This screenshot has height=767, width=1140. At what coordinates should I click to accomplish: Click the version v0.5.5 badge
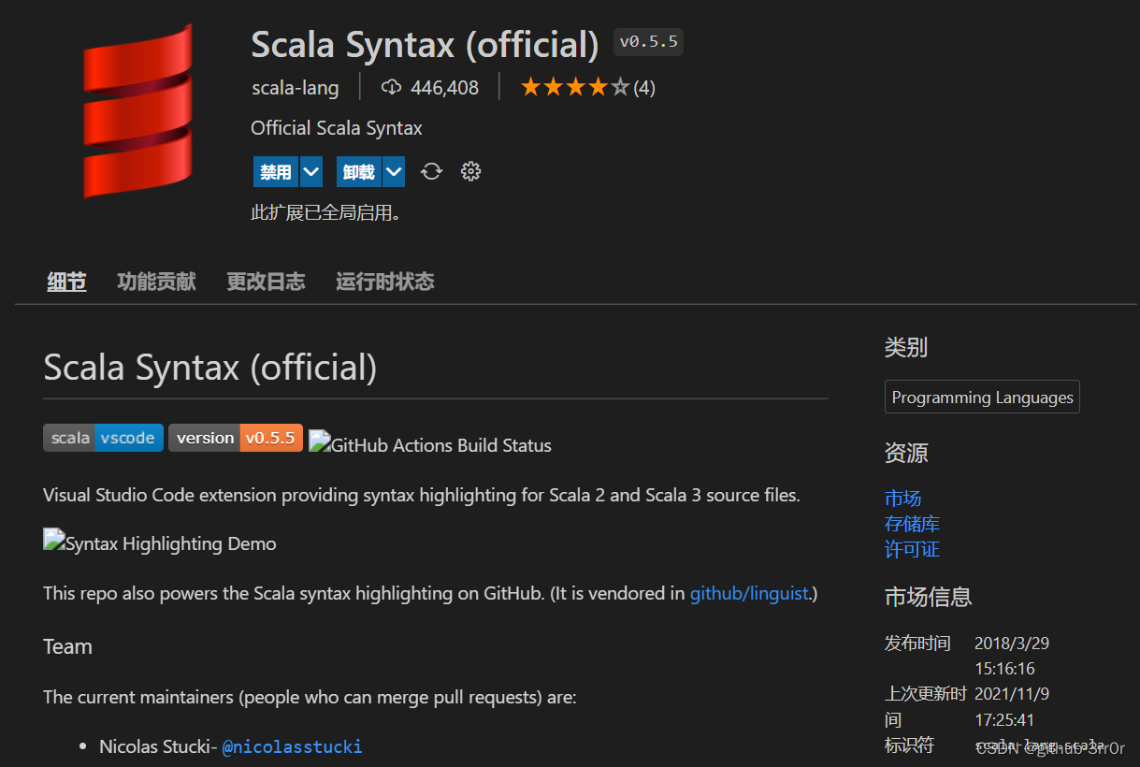tap(235, 437)
